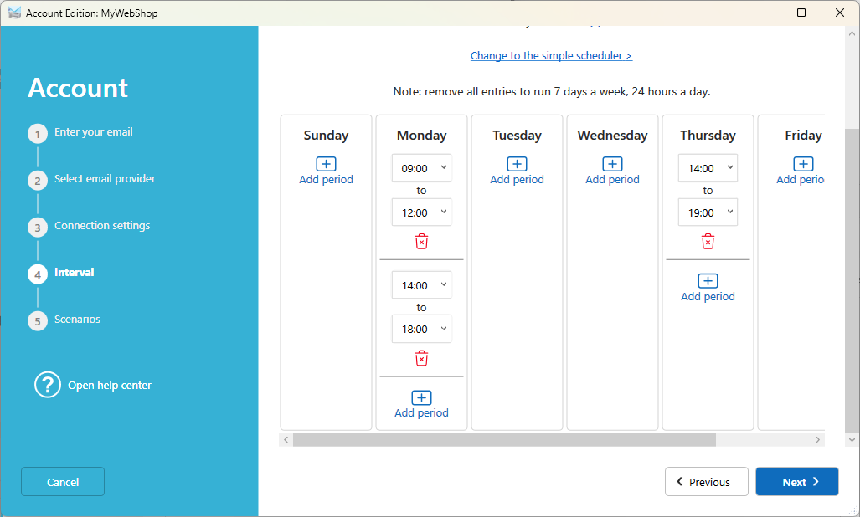Add a period for Friday
Viewport: 860px width, 517px height.
pyautogui.click(x=801, y=171)
